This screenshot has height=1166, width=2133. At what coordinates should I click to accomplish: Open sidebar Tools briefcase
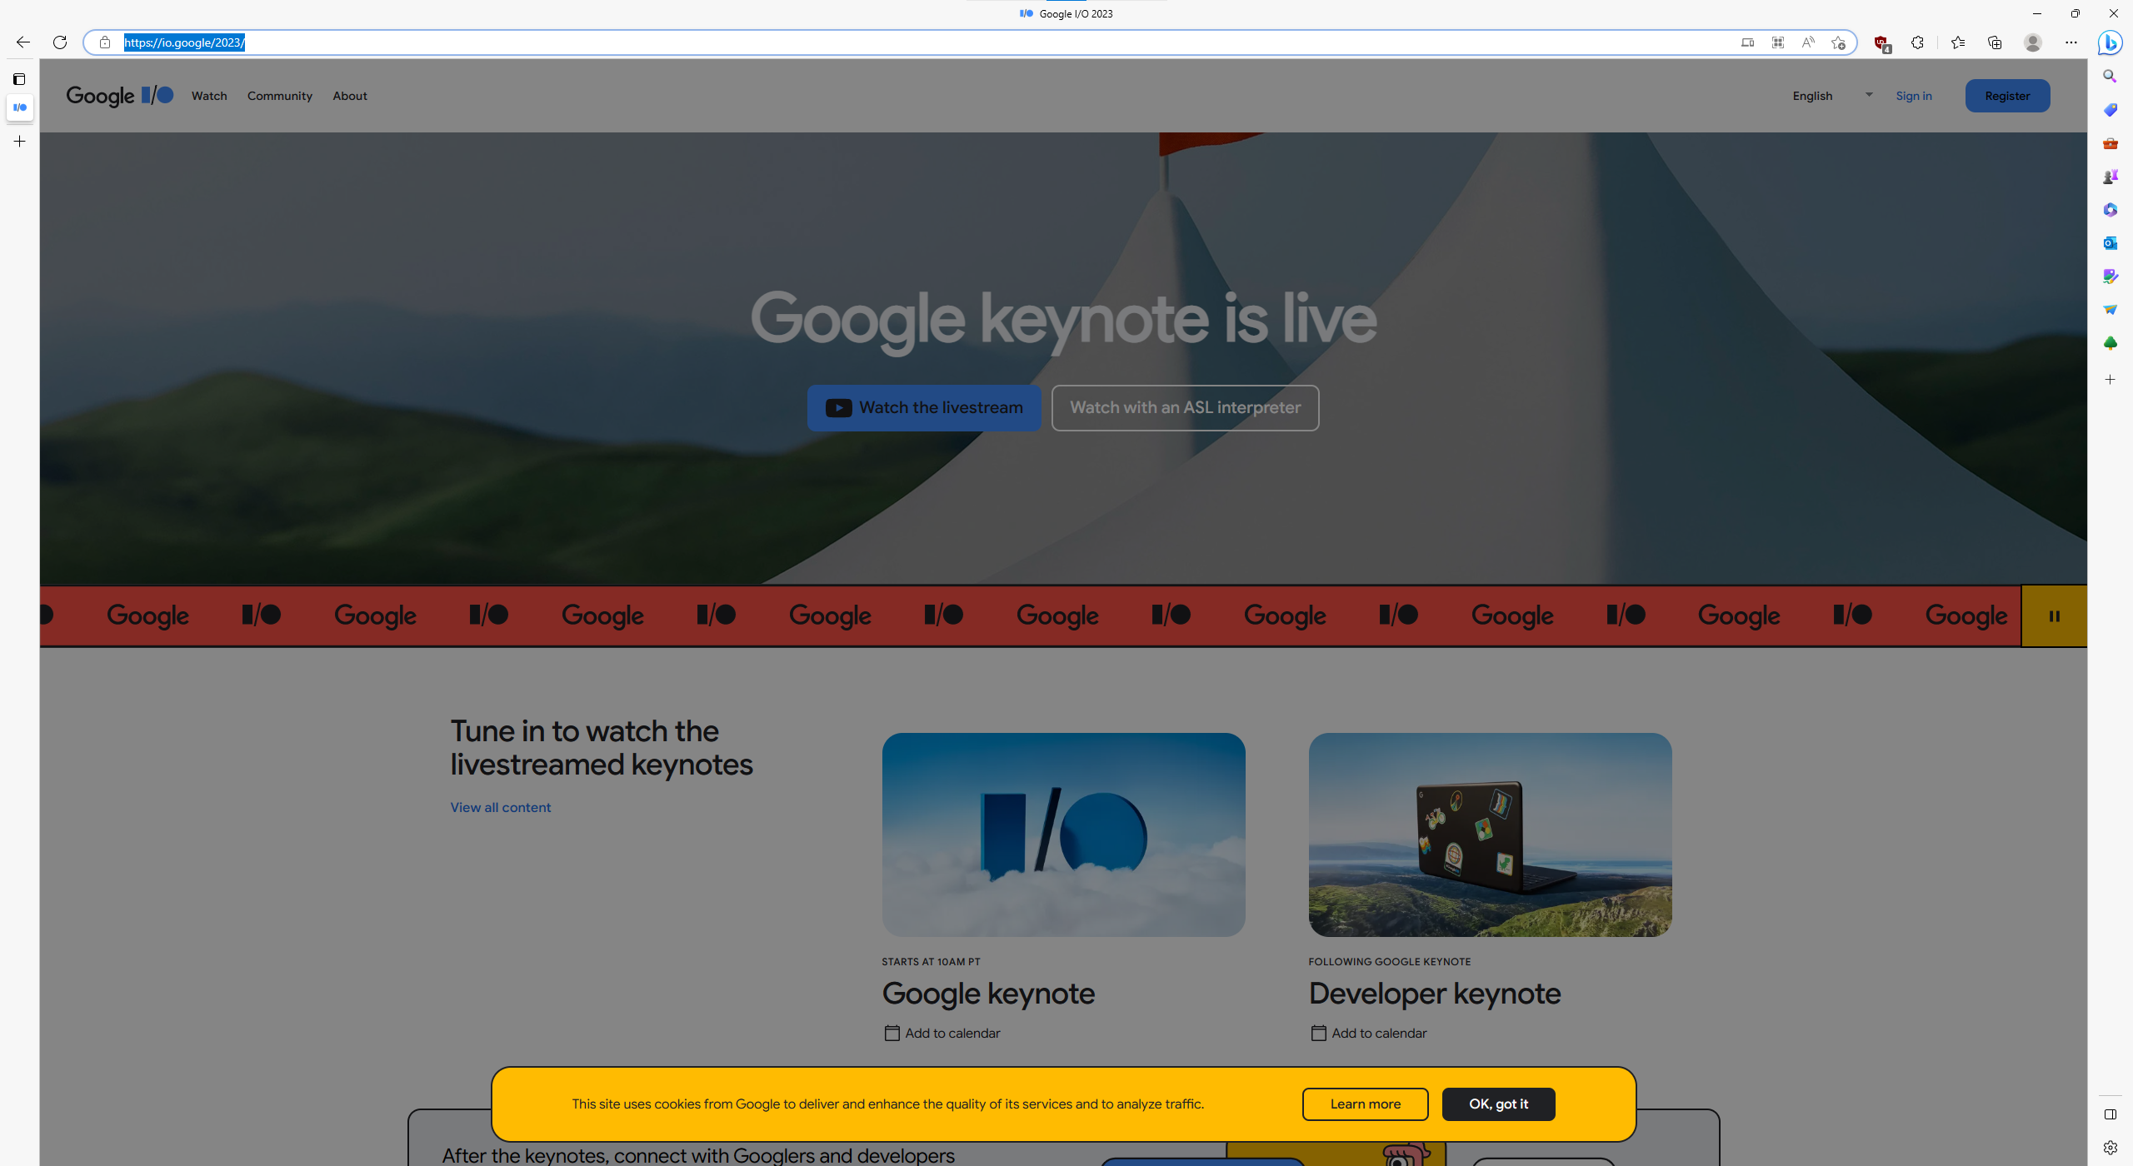coord(2111,143)
